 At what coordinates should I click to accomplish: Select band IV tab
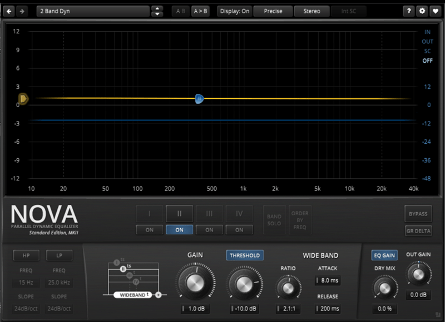pos(239,214)
